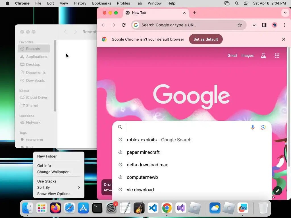Click the Set as default button

pos(206,39)
